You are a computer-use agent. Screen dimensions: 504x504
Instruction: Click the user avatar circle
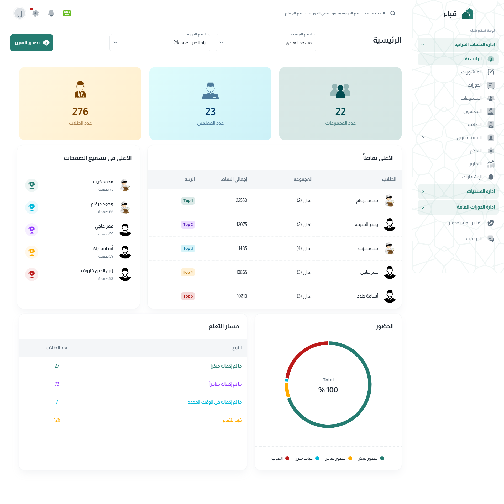click(x=20, y=13)
